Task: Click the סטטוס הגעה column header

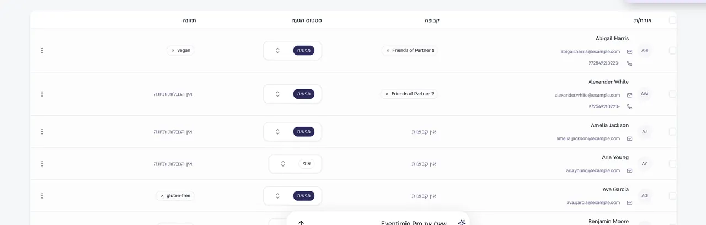Action: (307, 20)
